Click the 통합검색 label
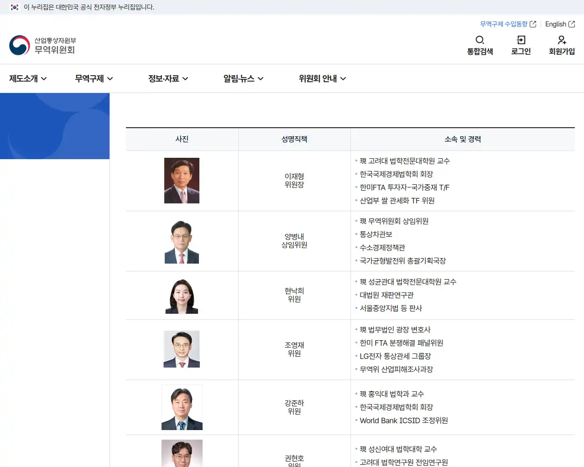The height and width of the screenshot is (467, 584). (480, 52)
